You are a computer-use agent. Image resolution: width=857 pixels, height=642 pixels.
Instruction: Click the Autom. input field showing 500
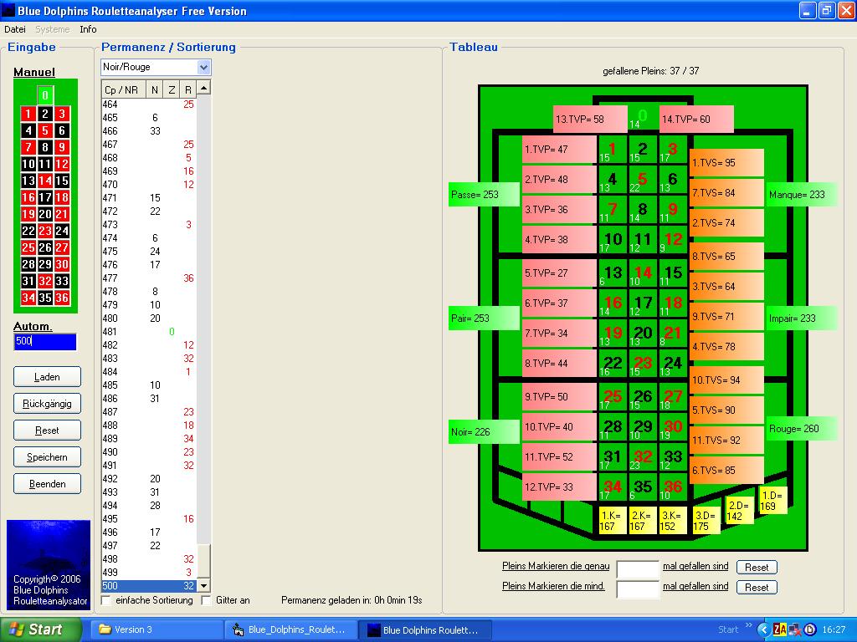coord(45,341)
